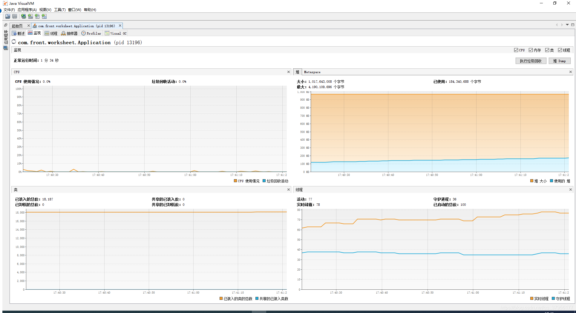Open the 应用程序(A) menu
The height and width of the screenshot is (313, 576).
[27, 10]
